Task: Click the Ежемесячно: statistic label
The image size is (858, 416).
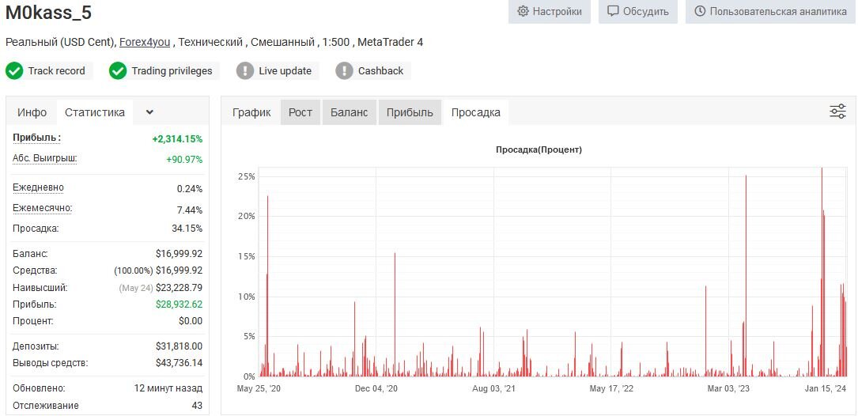Action: pos(42,208)
